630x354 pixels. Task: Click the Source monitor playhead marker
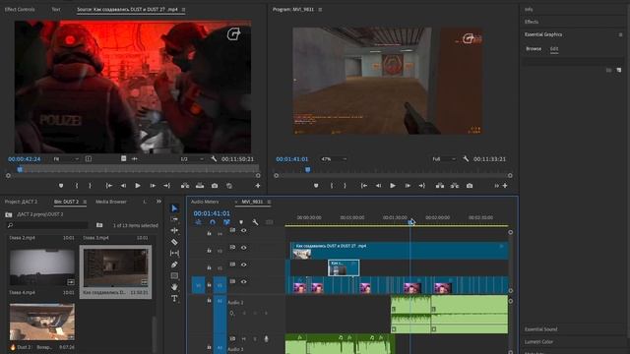click(x=20, y=170)
